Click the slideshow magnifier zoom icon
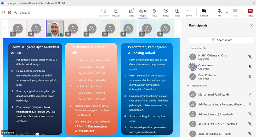Image resolution: width=256 pixels, height=137 pixels. 27,135
